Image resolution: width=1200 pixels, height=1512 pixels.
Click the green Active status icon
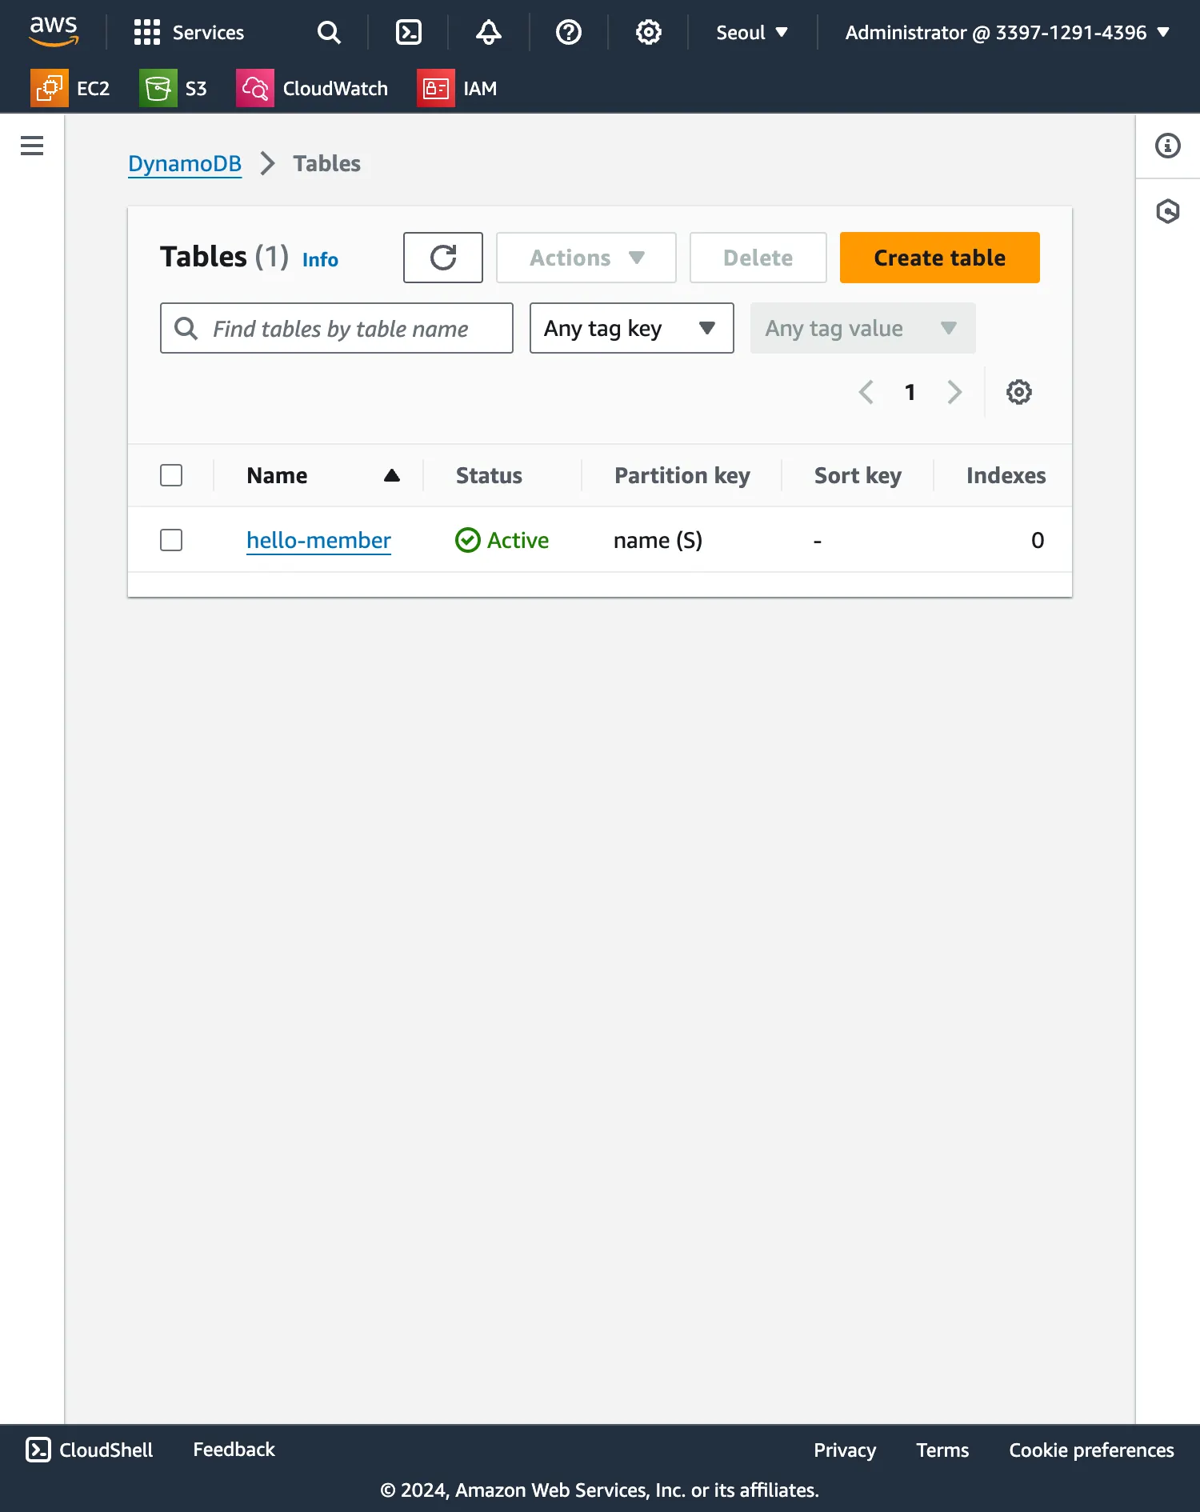coord(468,540)
